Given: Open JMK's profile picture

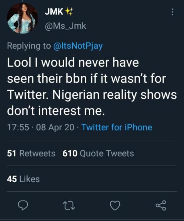Looking at the screenshot, I should pos(22,18).
